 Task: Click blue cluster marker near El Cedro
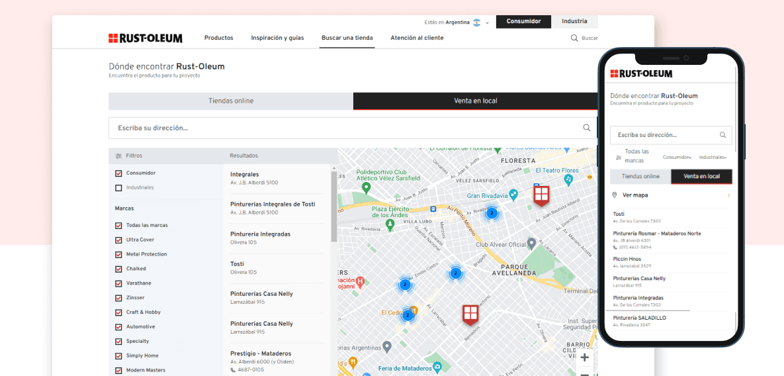408,316
